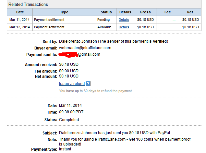The image size is (206, 153).
Task: Click the Related Transactions heading
Action: [x=28, y=4]
